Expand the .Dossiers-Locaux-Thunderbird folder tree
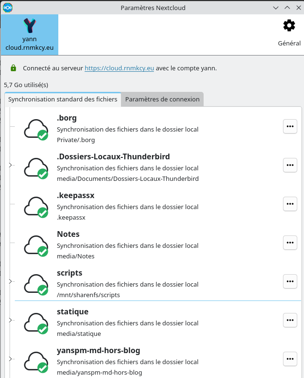This screenshot has width=304, height=378. 10,165
